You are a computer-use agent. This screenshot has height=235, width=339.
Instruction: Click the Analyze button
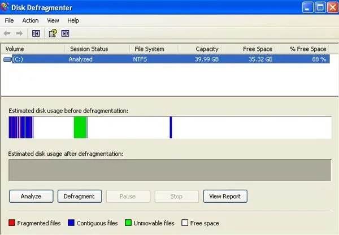point(31,196)
